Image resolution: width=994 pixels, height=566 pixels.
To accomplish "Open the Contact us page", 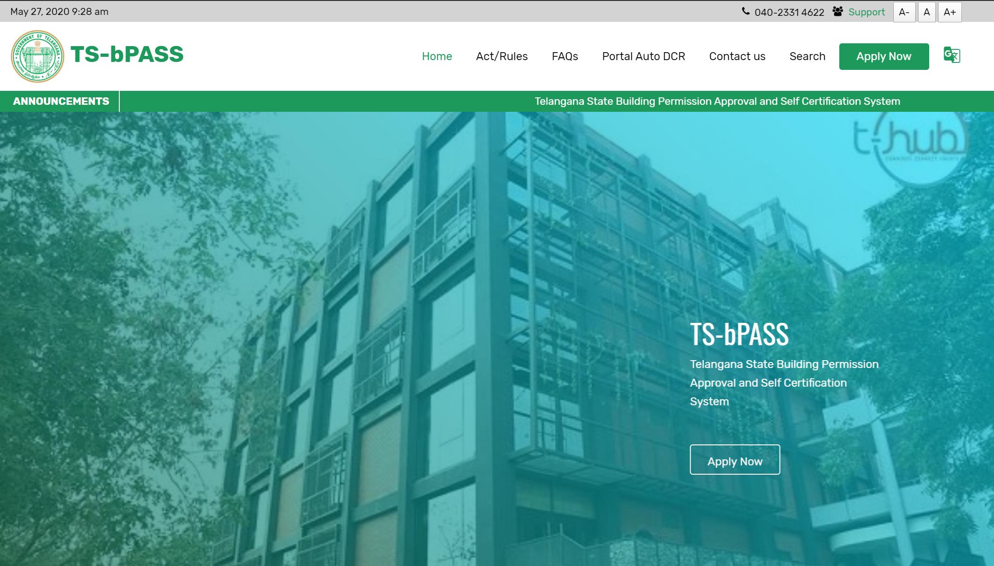I will (x=737, y=56).
